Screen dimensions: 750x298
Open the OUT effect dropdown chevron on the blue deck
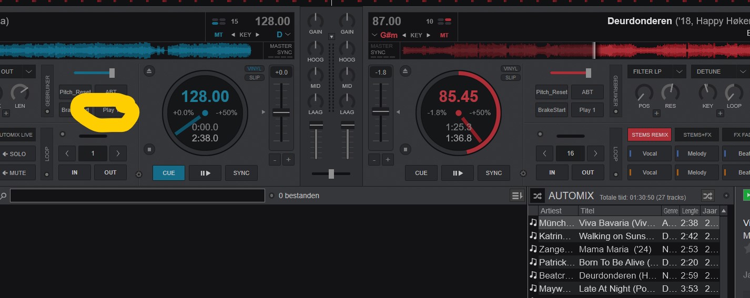29,71
